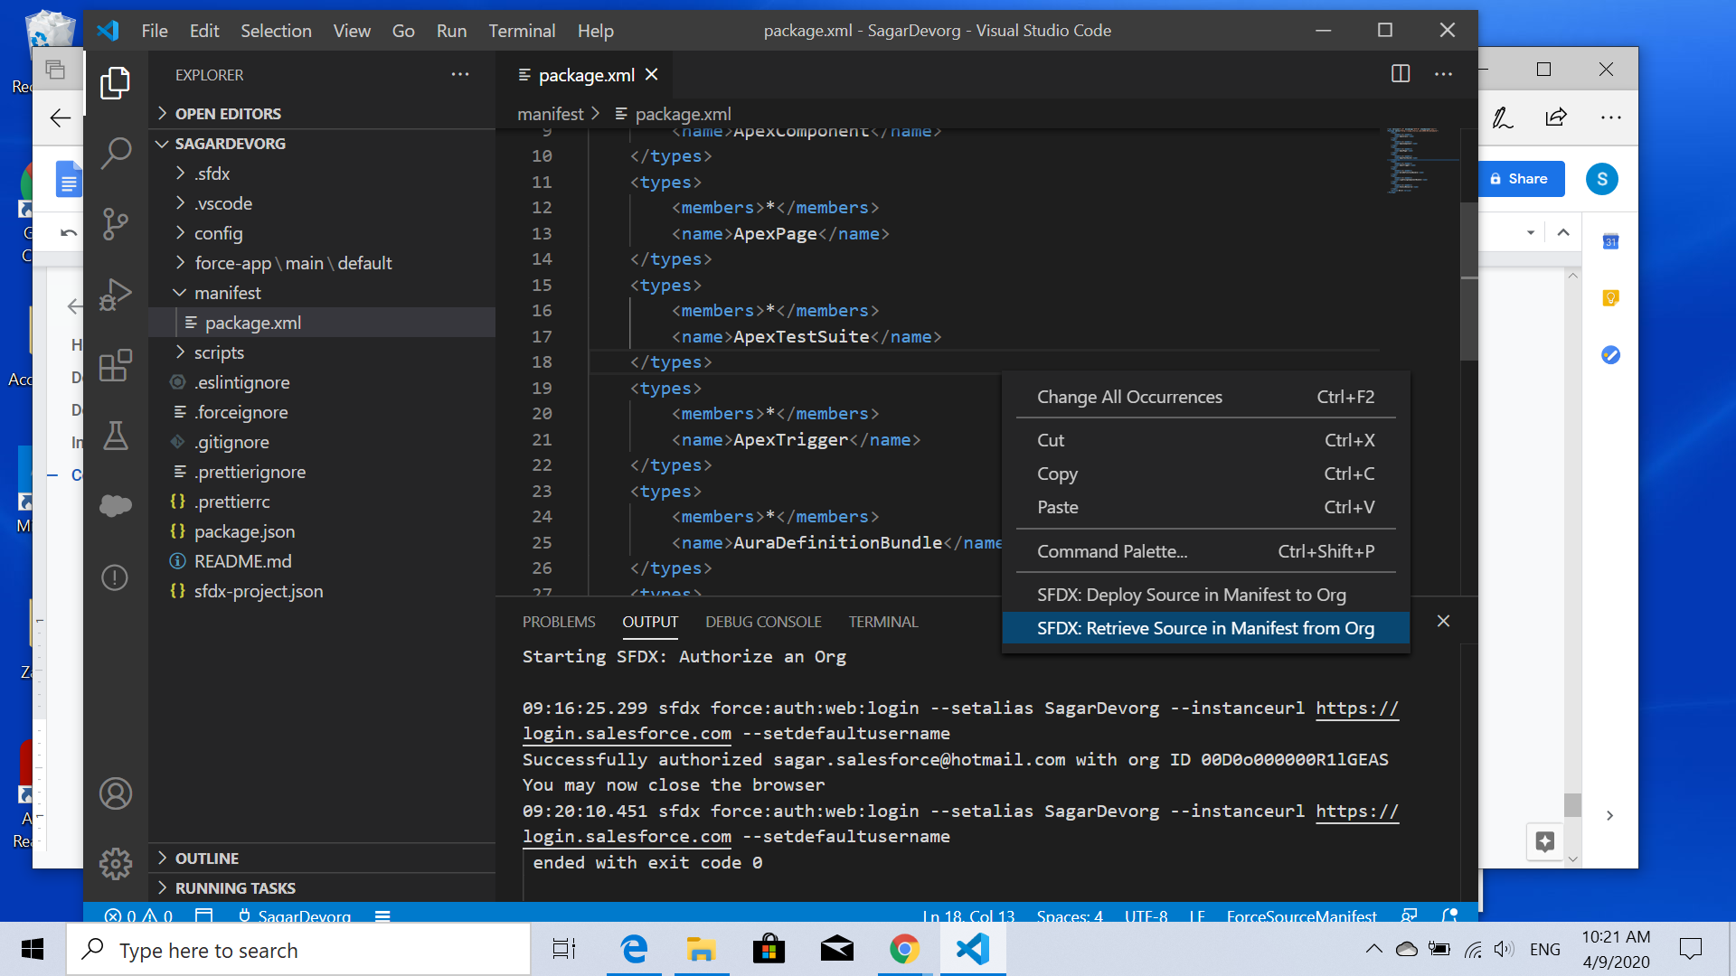The height and width of the screenshot is (976, 1736).
Task: Click the editor minimap code overview
Action: point(1422,161)
